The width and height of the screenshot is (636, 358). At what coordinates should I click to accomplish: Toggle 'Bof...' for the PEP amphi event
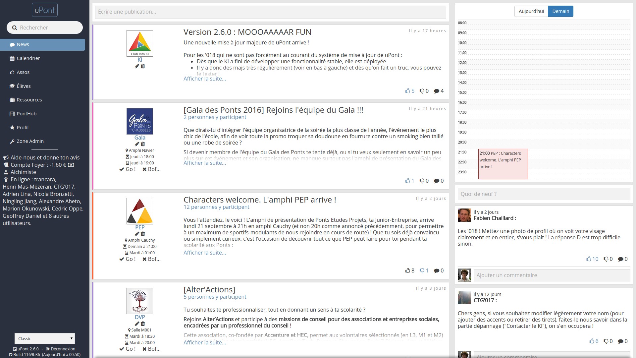151,259
